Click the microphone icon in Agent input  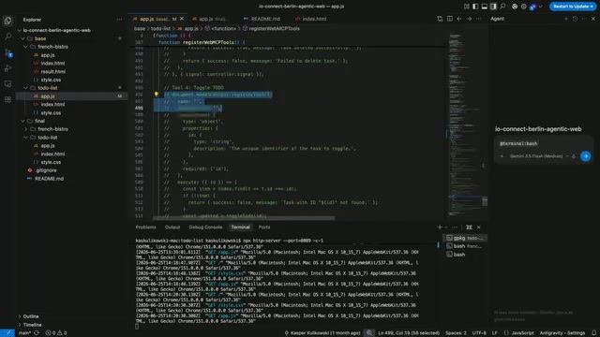[x=574, y=156]
